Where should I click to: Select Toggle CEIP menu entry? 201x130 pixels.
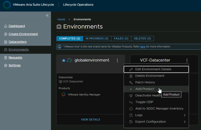(x=156, y=102)
